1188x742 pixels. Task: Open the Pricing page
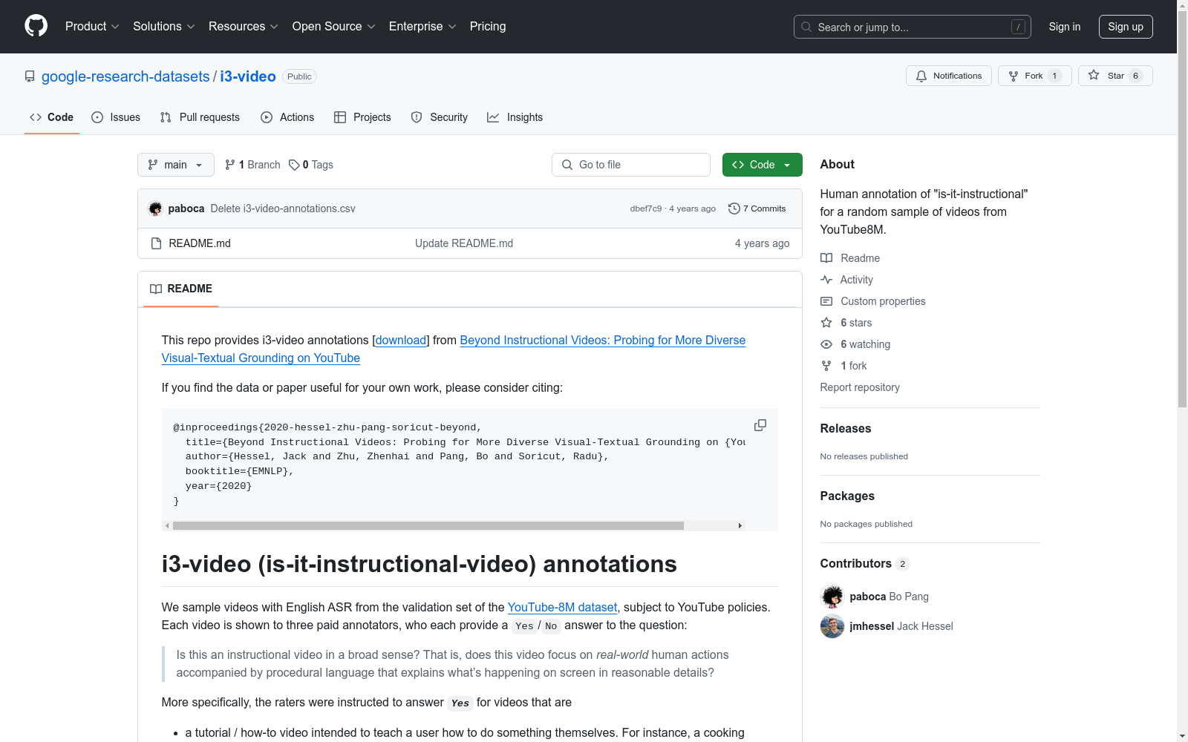pos(488,27)
